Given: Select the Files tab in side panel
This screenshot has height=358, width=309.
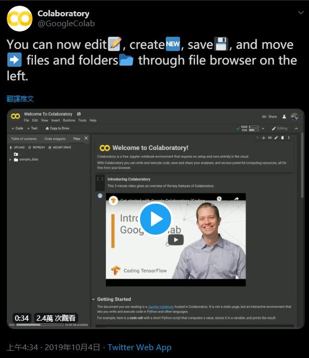Looking at the screenshot, I should click(77, 139).
